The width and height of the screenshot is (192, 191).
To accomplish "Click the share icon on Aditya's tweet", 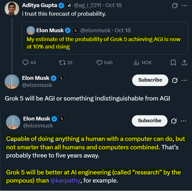I will tap(184, 62).
